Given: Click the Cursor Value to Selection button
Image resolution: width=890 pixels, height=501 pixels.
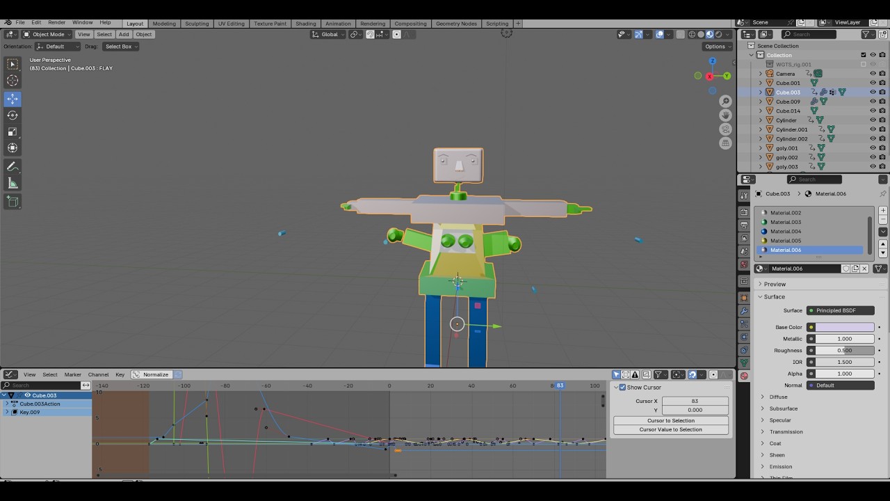Looking at the screenshot, I should click(671, 429).
